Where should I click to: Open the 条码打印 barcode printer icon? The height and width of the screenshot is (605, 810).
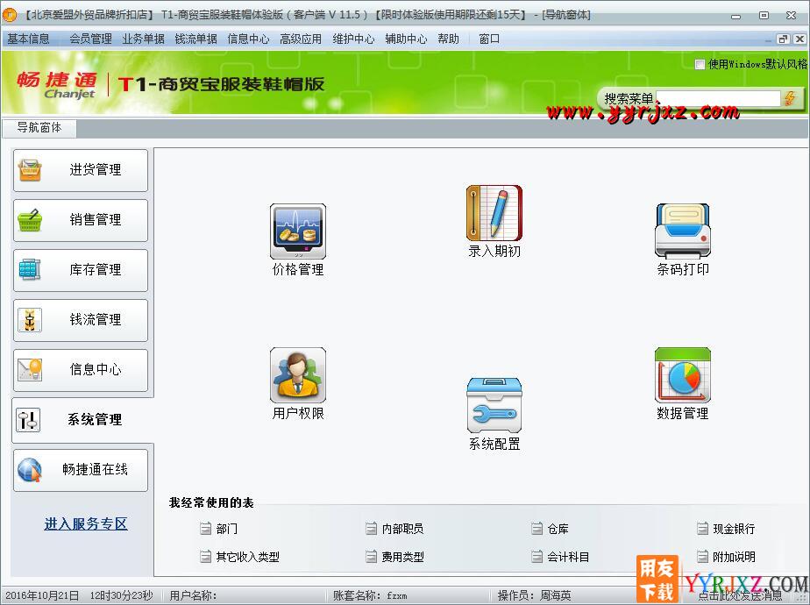pyautogui.click(x=682, y=240)
